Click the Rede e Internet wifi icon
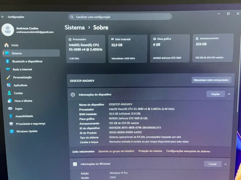 point(8,69)
